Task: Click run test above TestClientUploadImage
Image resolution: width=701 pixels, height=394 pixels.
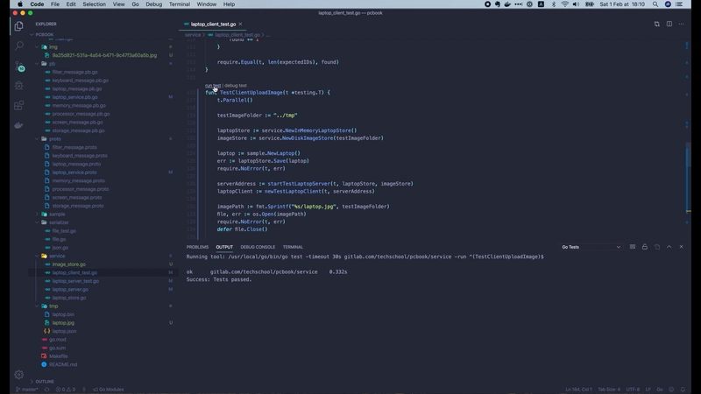Action: click(x=213, y=85)
